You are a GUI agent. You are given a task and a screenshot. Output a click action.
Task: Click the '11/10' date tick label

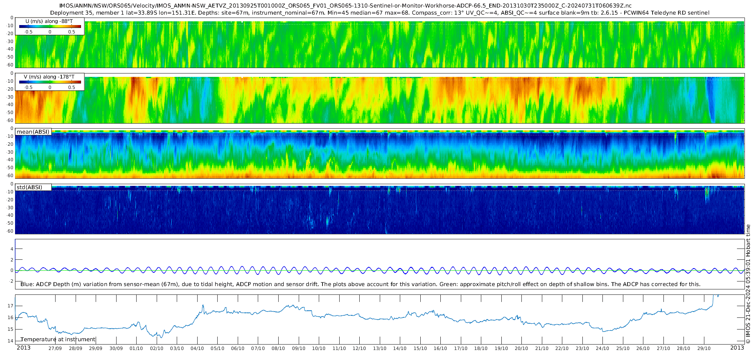tap(339, 348)
